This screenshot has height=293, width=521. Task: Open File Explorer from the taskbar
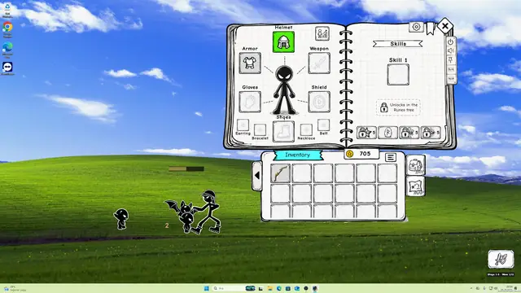pyautogui.click(x=269, y=288)
